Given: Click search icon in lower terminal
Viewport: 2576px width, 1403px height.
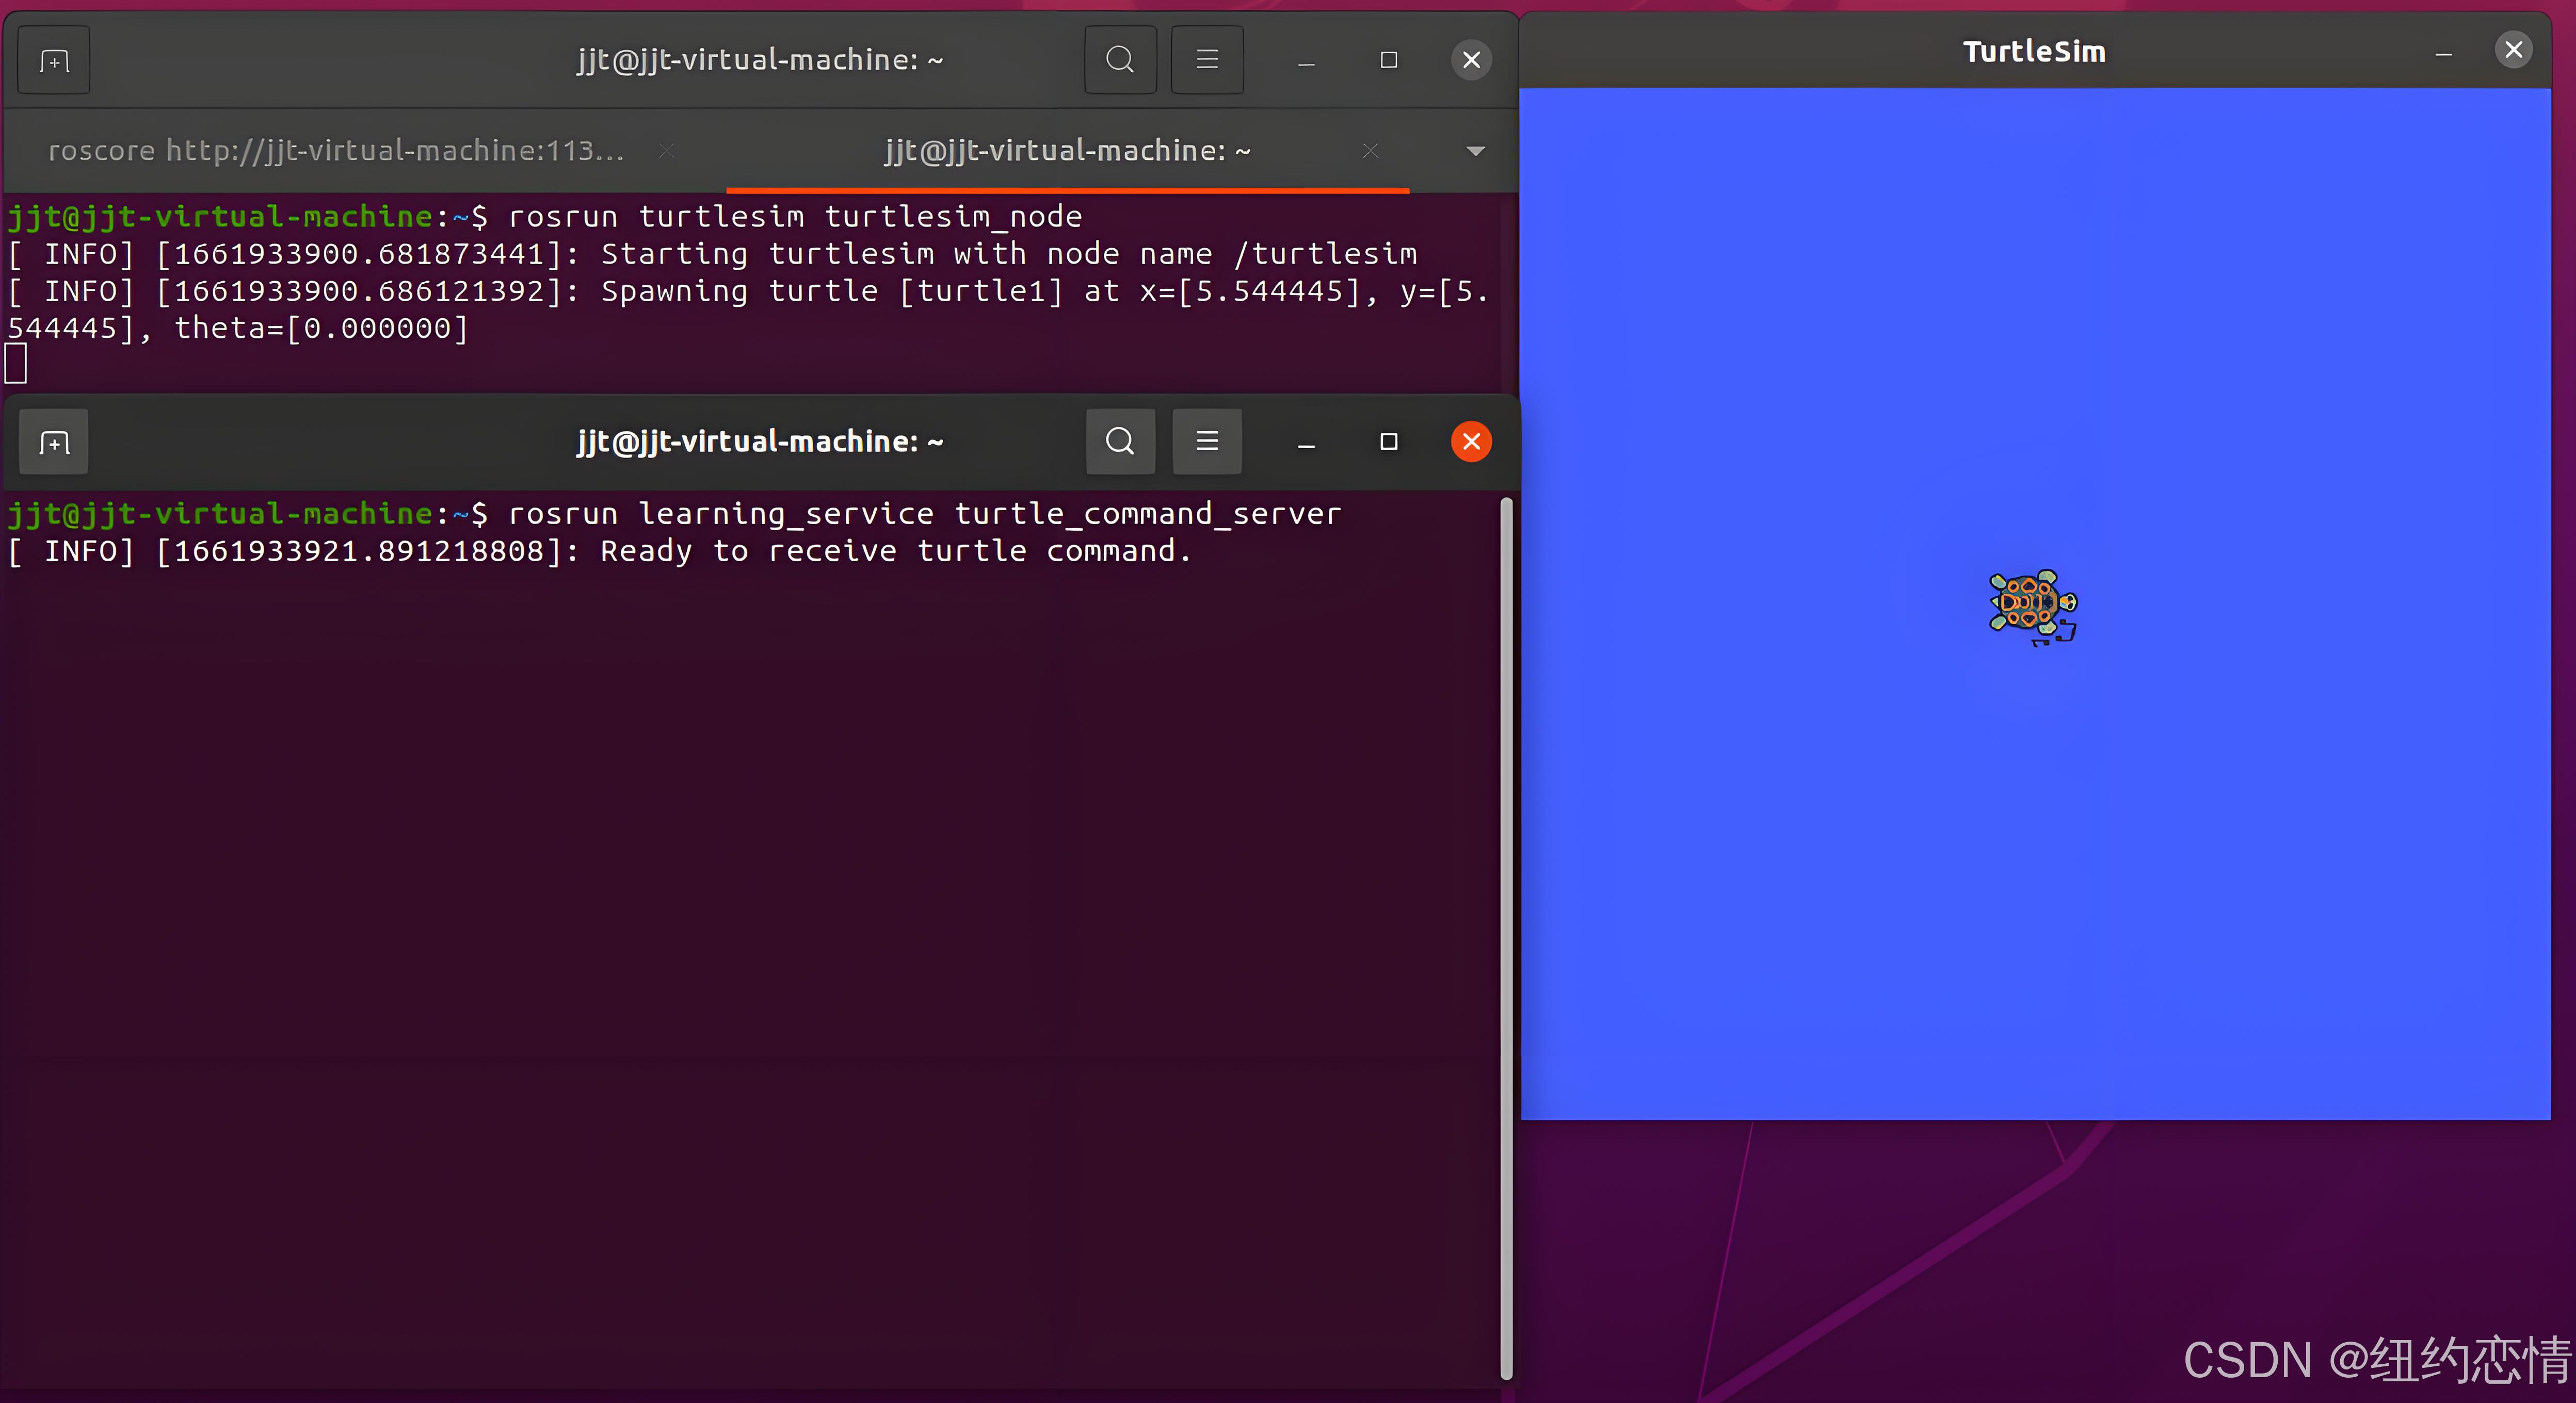Looking at the screenshot, I should click(x=1120, y=442).
